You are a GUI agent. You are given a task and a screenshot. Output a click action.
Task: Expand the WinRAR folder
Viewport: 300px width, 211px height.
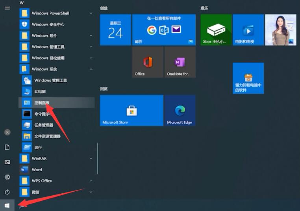pyautogui.click(x=57, y=158)
